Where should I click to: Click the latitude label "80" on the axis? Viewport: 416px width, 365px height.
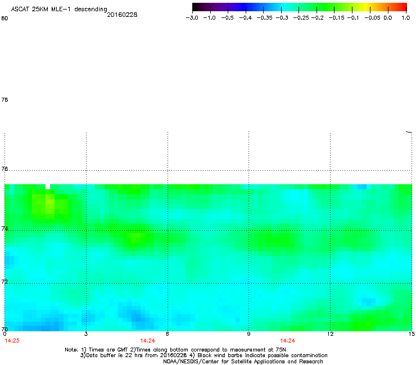4,19
